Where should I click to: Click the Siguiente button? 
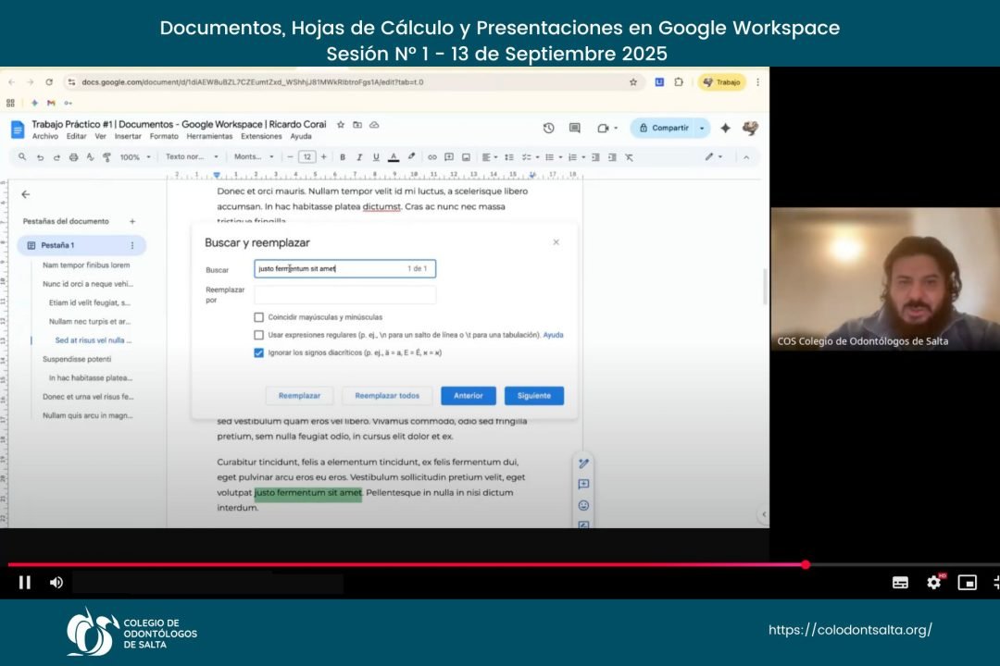[534, 396]
